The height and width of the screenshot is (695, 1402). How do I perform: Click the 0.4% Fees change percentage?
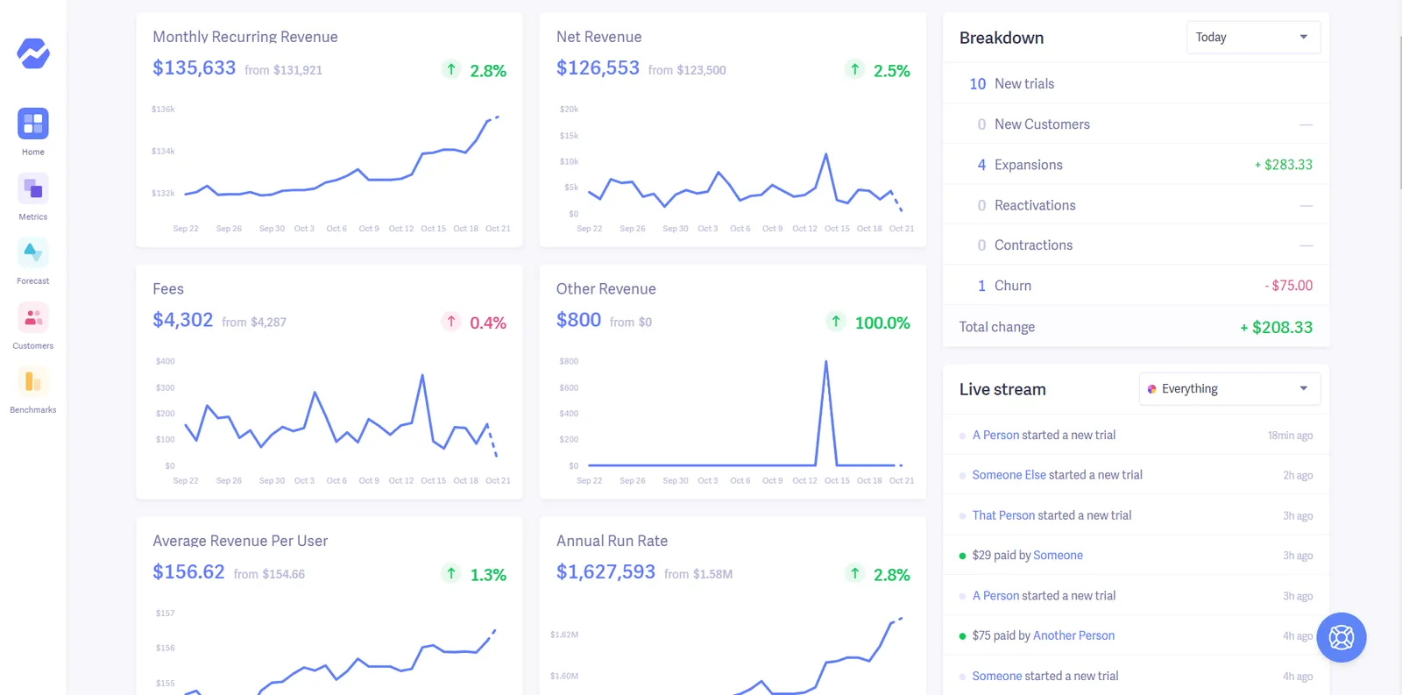(488, 323)
